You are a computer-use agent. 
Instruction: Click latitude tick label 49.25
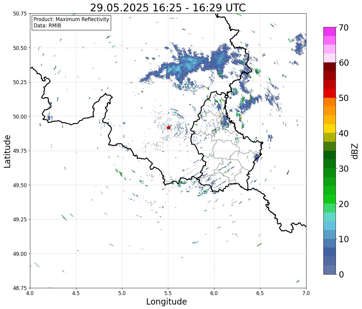pos(20,220)
